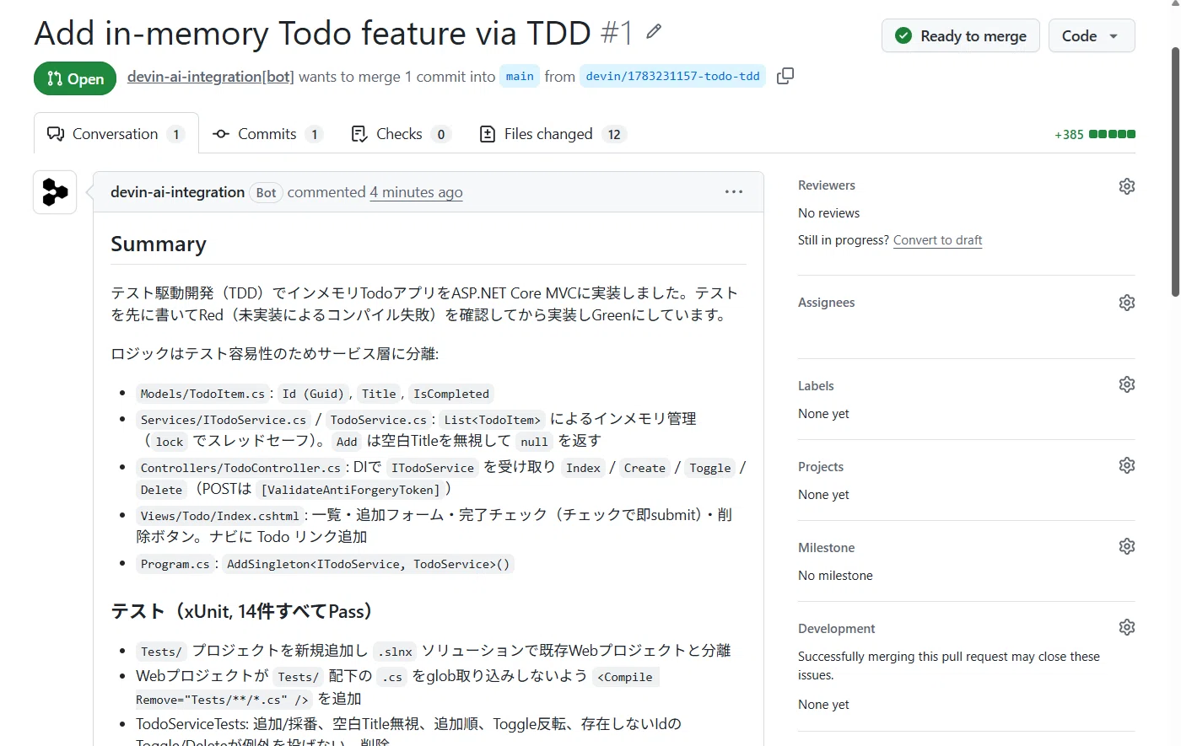Click Program.cs code text
The height and width of the screenshot is (746, 1181).
coord(175,564)
